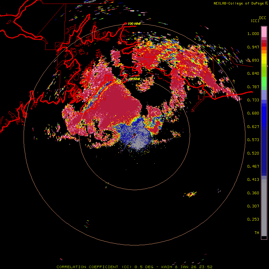Click the Correlation Coefficient product title caption
This screenshot has height=269, width=269.
tap(134, 267)
